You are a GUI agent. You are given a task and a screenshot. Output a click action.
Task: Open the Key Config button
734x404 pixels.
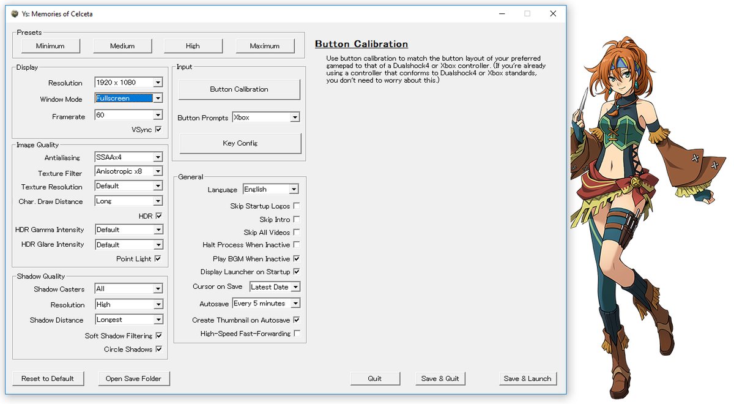pyautogui.click(x=240, y=143)
